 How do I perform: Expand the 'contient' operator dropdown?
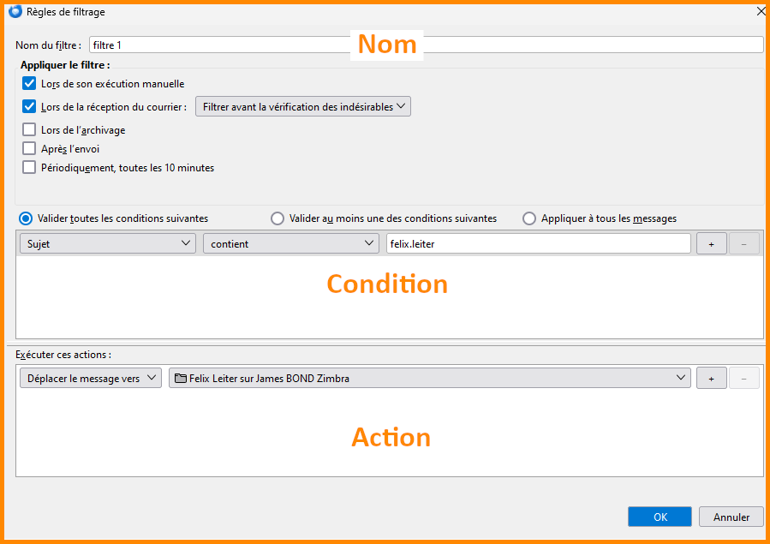coord(290,244)
